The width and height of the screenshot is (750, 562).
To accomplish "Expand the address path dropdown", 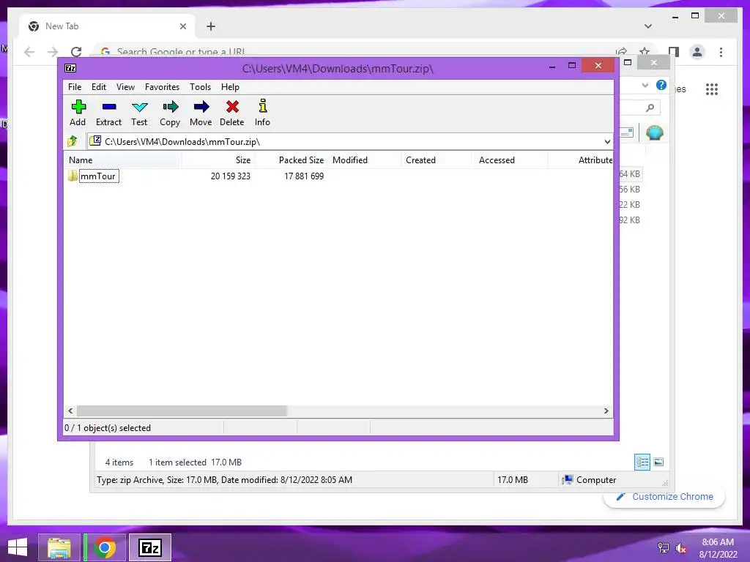I will pyautogui.click(x=607, y=141).
